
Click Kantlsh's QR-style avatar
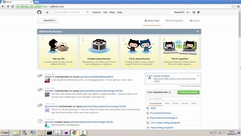(x=47, y=94)
